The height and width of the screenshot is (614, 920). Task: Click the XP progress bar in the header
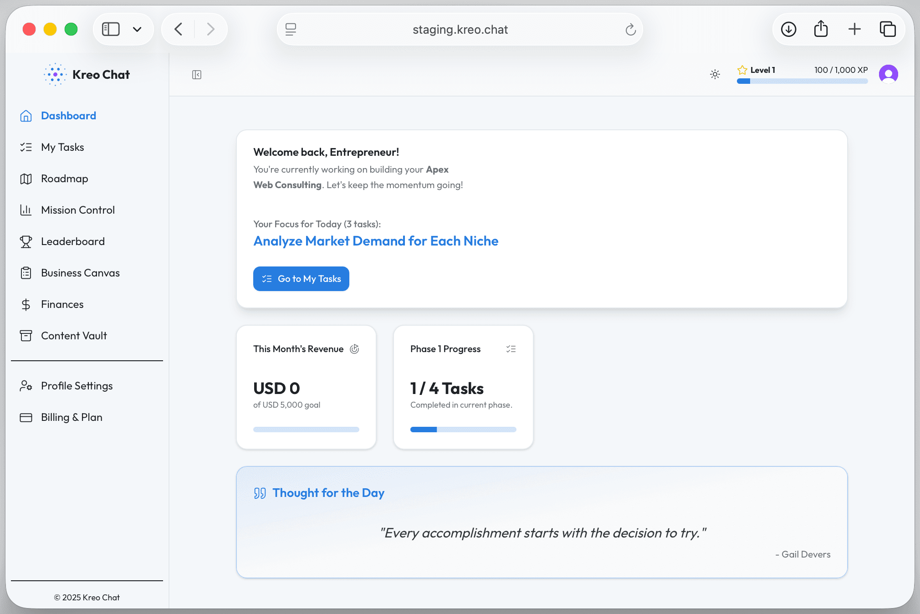click(x=802, y=81)
